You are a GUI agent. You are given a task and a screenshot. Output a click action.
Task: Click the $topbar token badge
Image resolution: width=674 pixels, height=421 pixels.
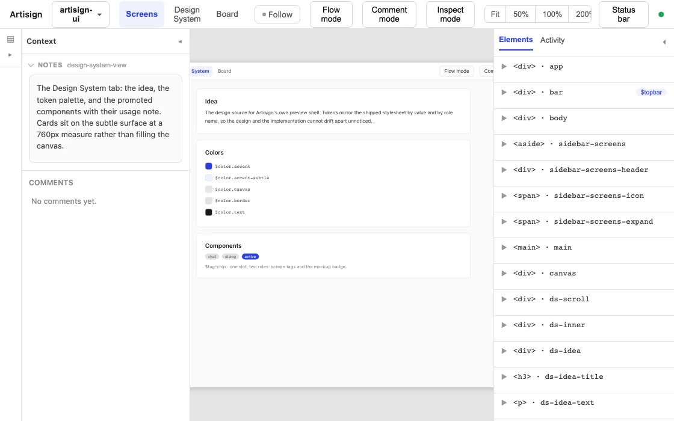click(651, 93)
